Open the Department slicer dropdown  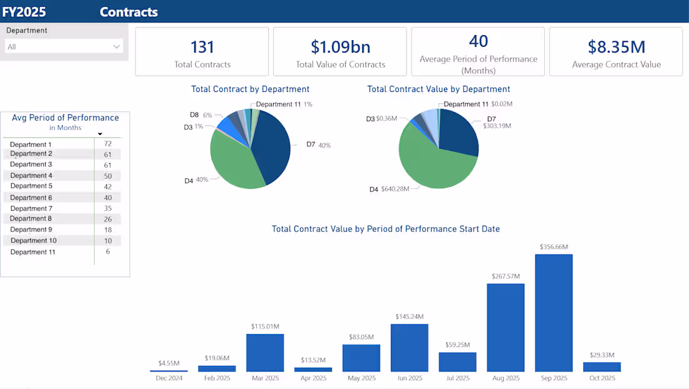point(116,46)
